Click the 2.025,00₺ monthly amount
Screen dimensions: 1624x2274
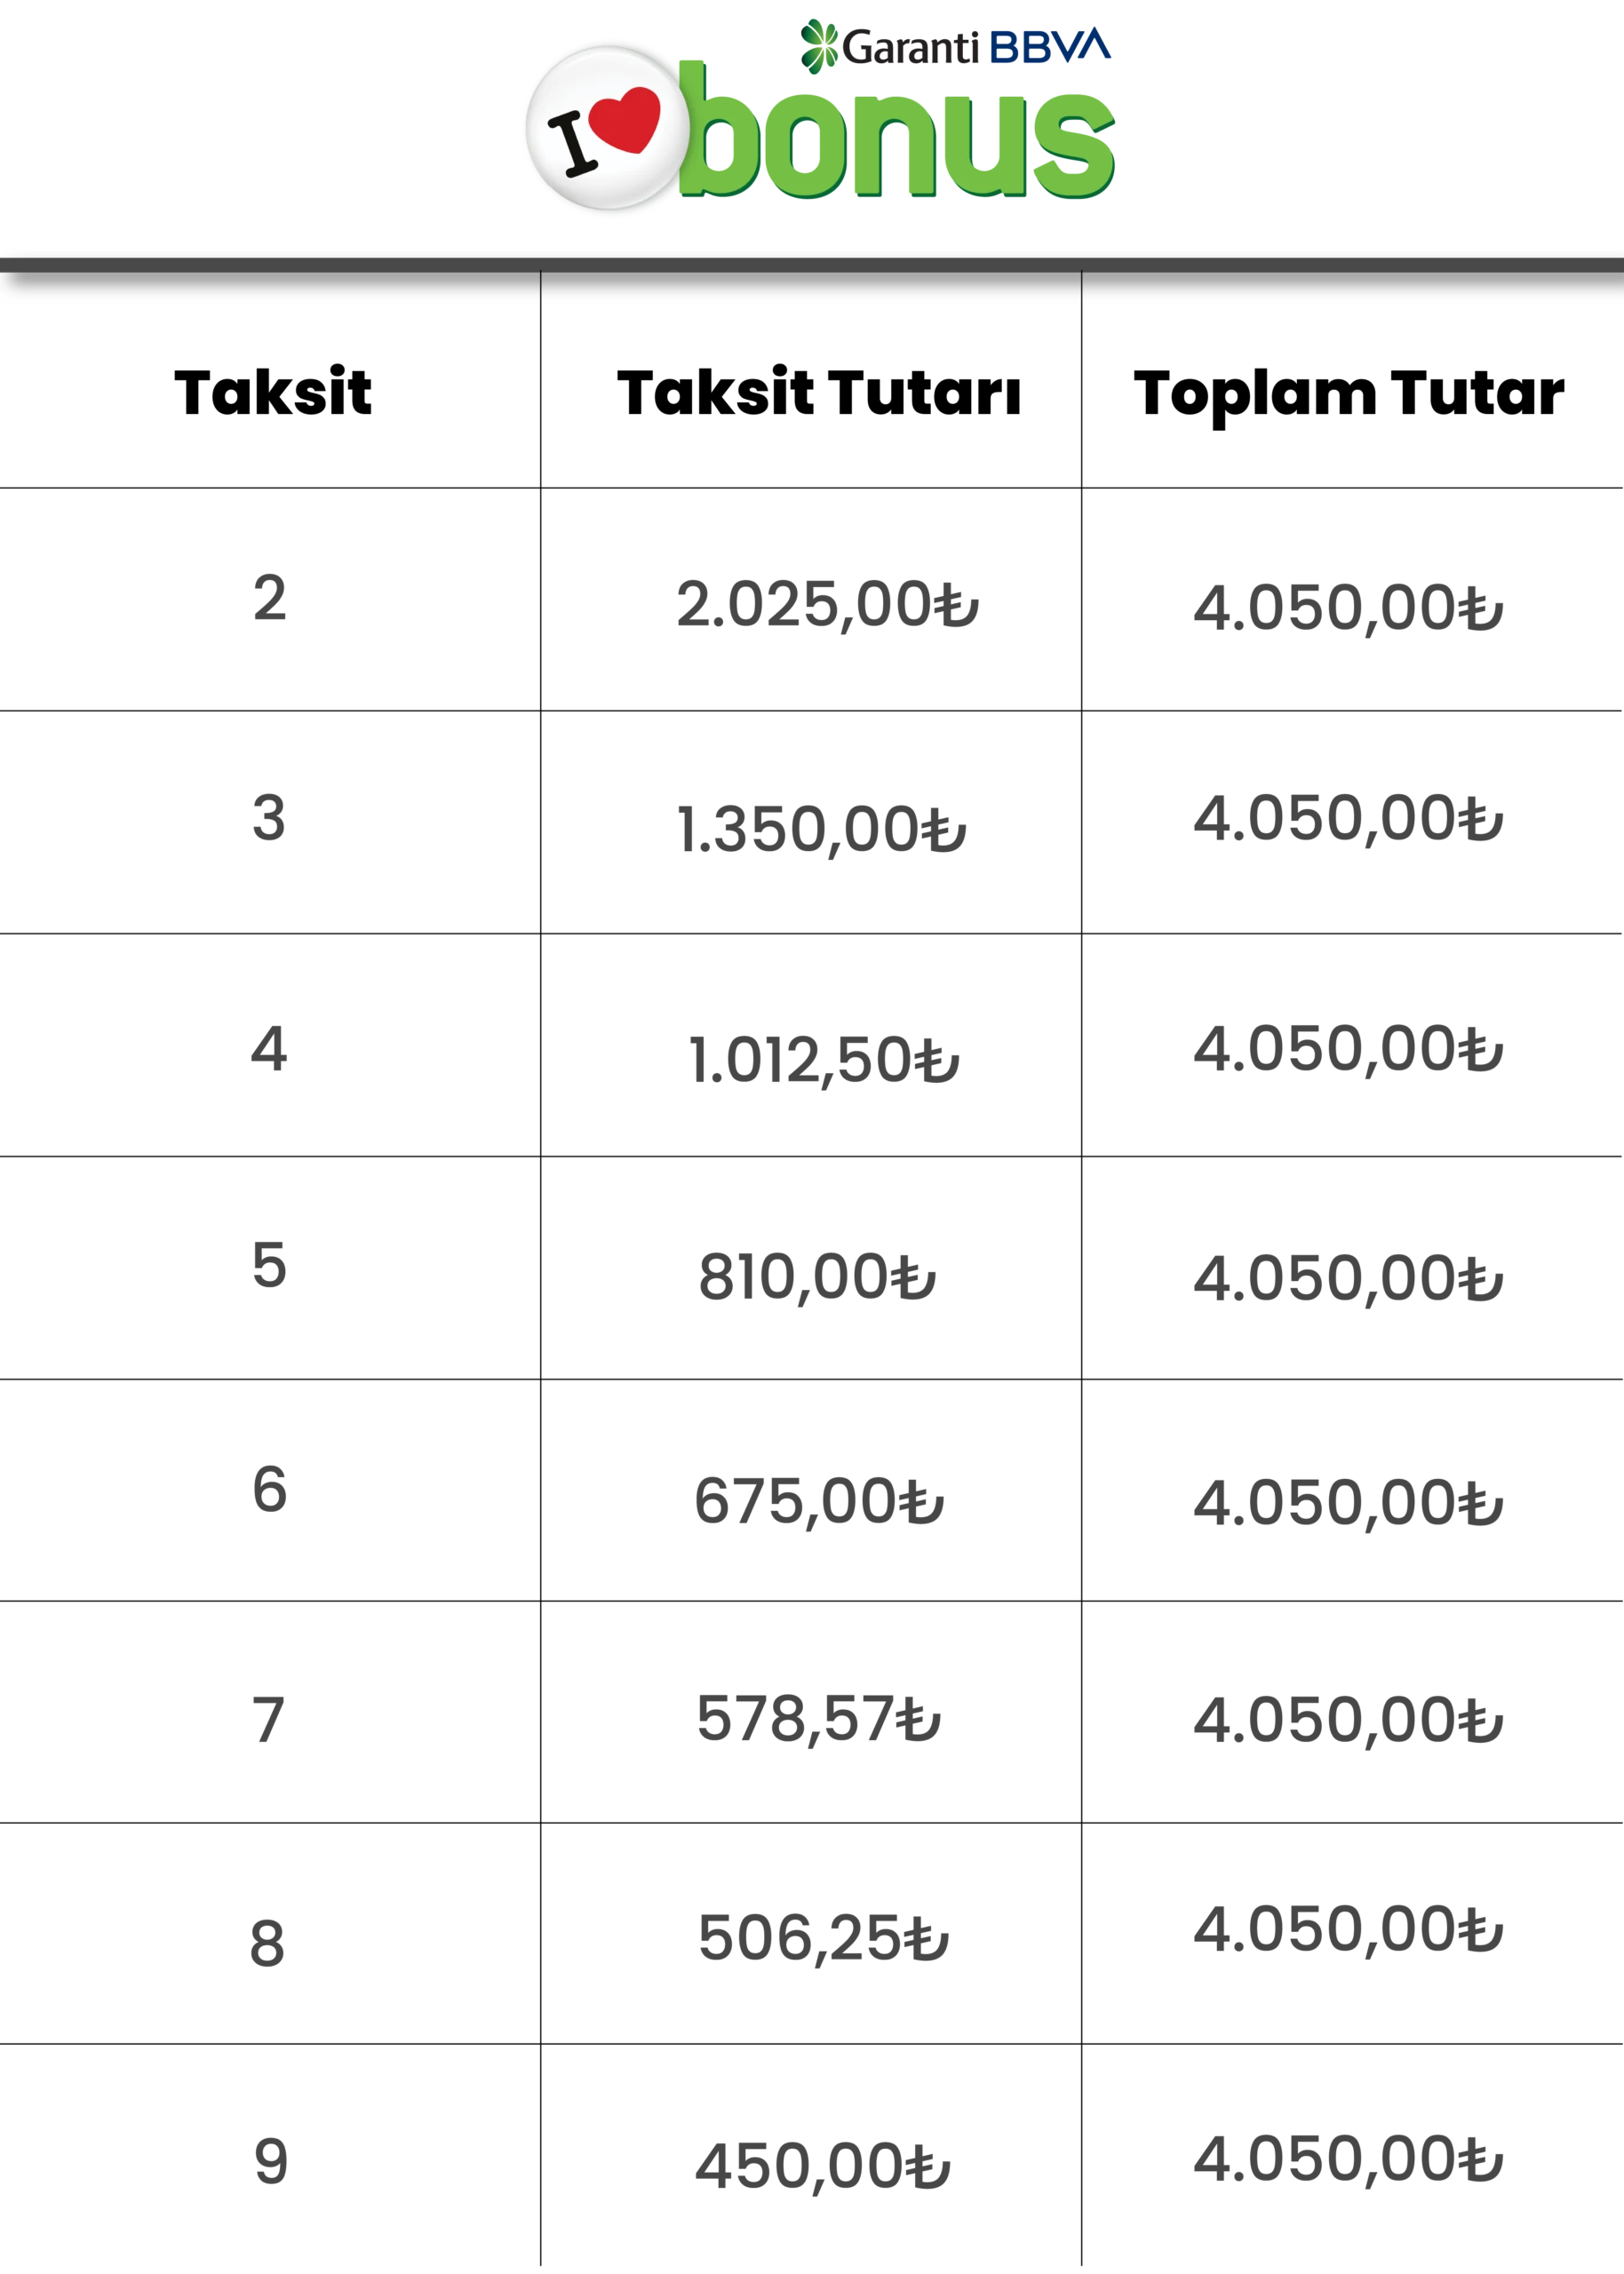coord(827,606)
